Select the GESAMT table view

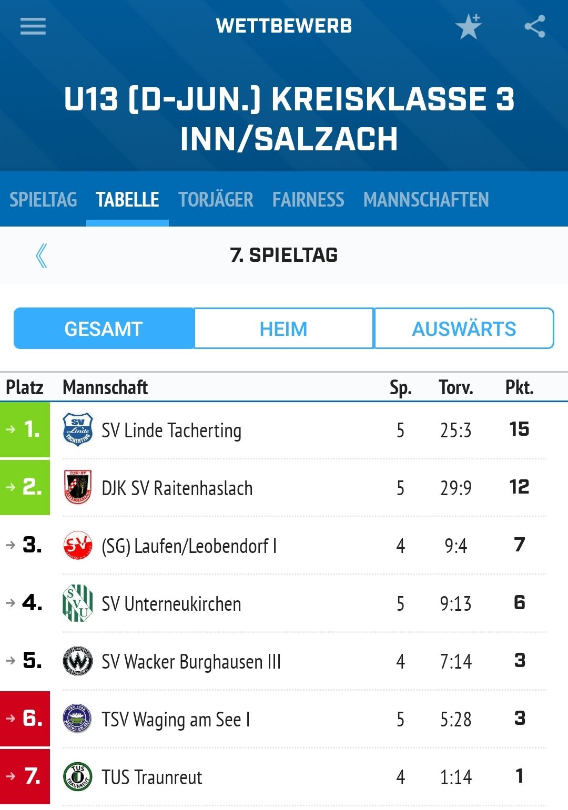[104, 329]
